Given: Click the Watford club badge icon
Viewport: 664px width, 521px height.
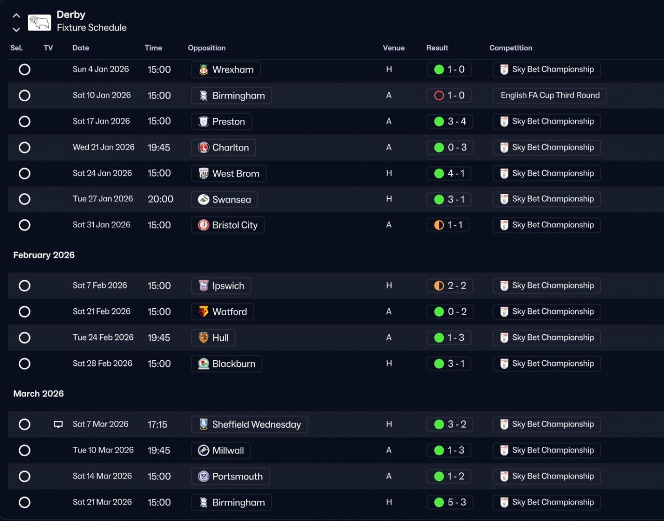Looking at the screenshot, I should (x=204, y=312).
